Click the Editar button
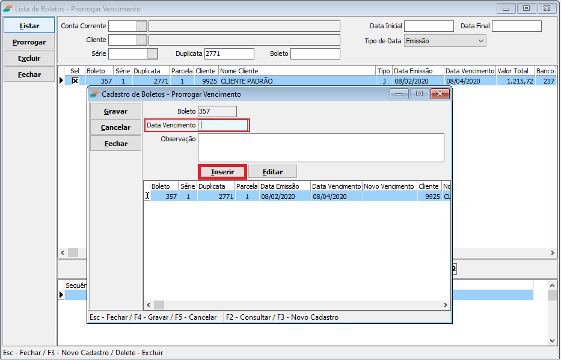Image resolution: width=561 pixels, height=360 pixels. pos(272,172)
